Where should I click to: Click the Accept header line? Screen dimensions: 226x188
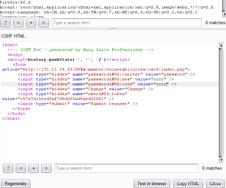(x=107, y=7)
